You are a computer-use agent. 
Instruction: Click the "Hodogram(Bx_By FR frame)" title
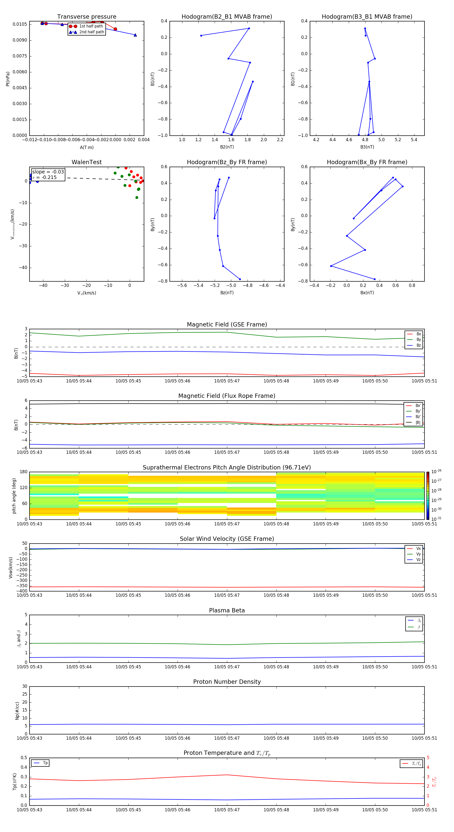tap(367, 162)
